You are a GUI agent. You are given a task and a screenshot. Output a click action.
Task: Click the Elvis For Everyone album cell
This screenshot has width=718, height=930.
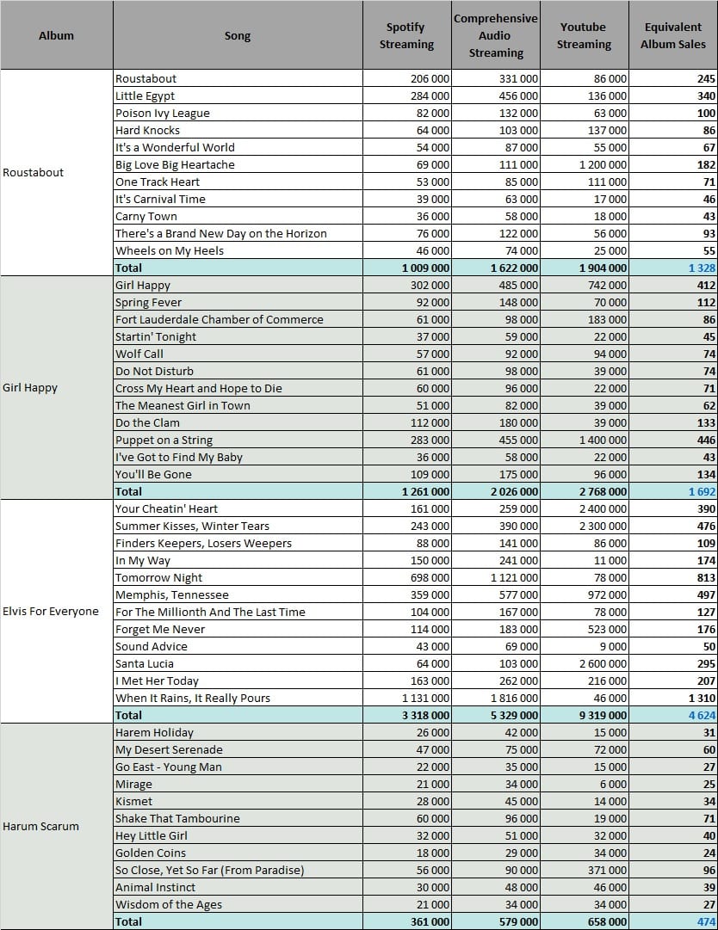coord(56,611)
